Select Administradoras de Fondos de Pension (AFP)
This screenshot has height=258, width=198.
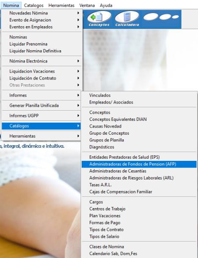pos(139,164)
